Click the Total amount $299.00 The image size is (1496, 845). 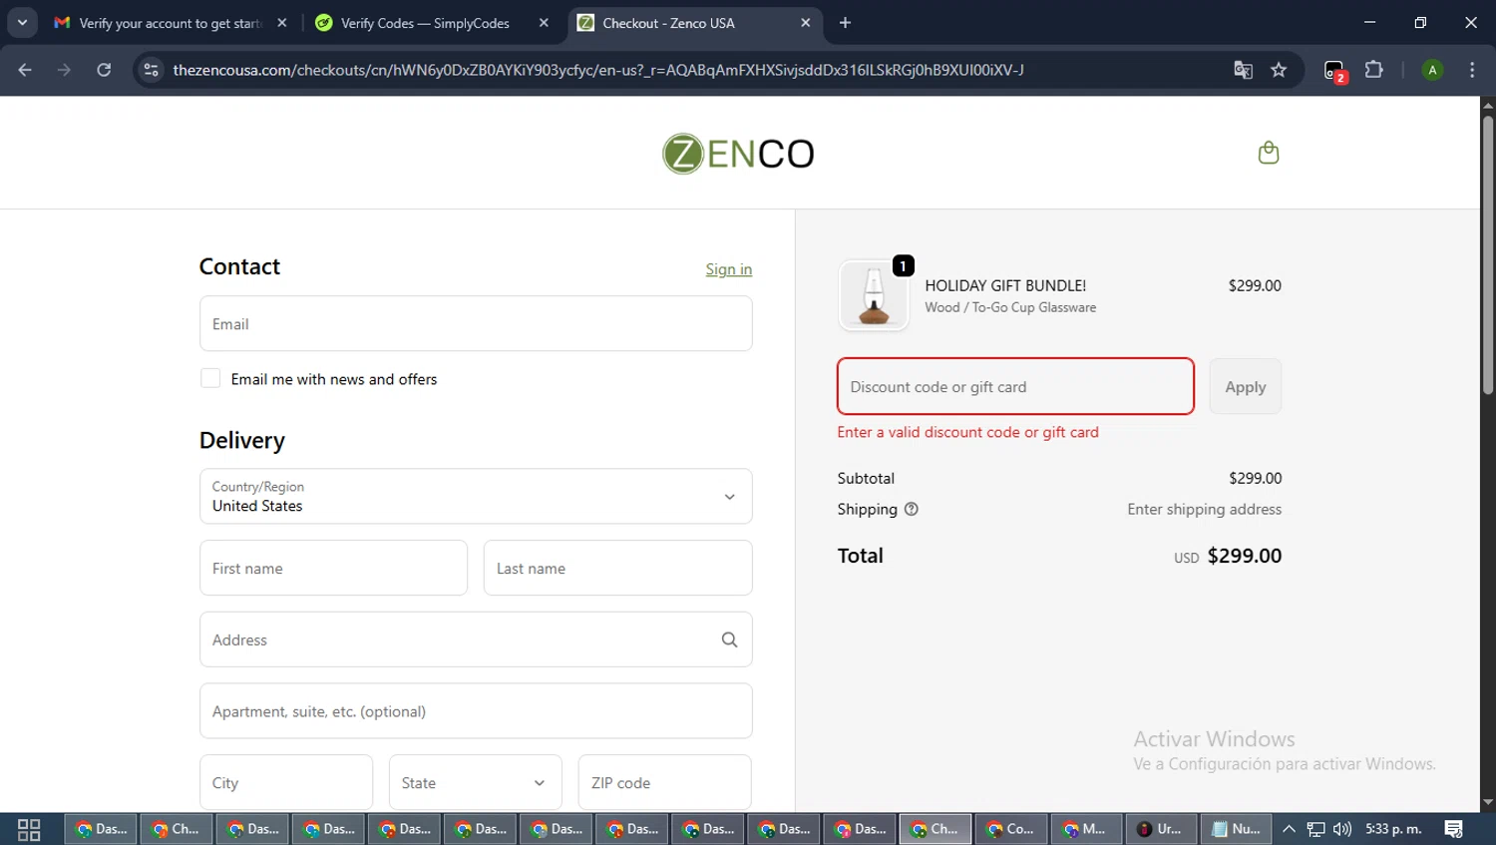(x=1244, y=556)
